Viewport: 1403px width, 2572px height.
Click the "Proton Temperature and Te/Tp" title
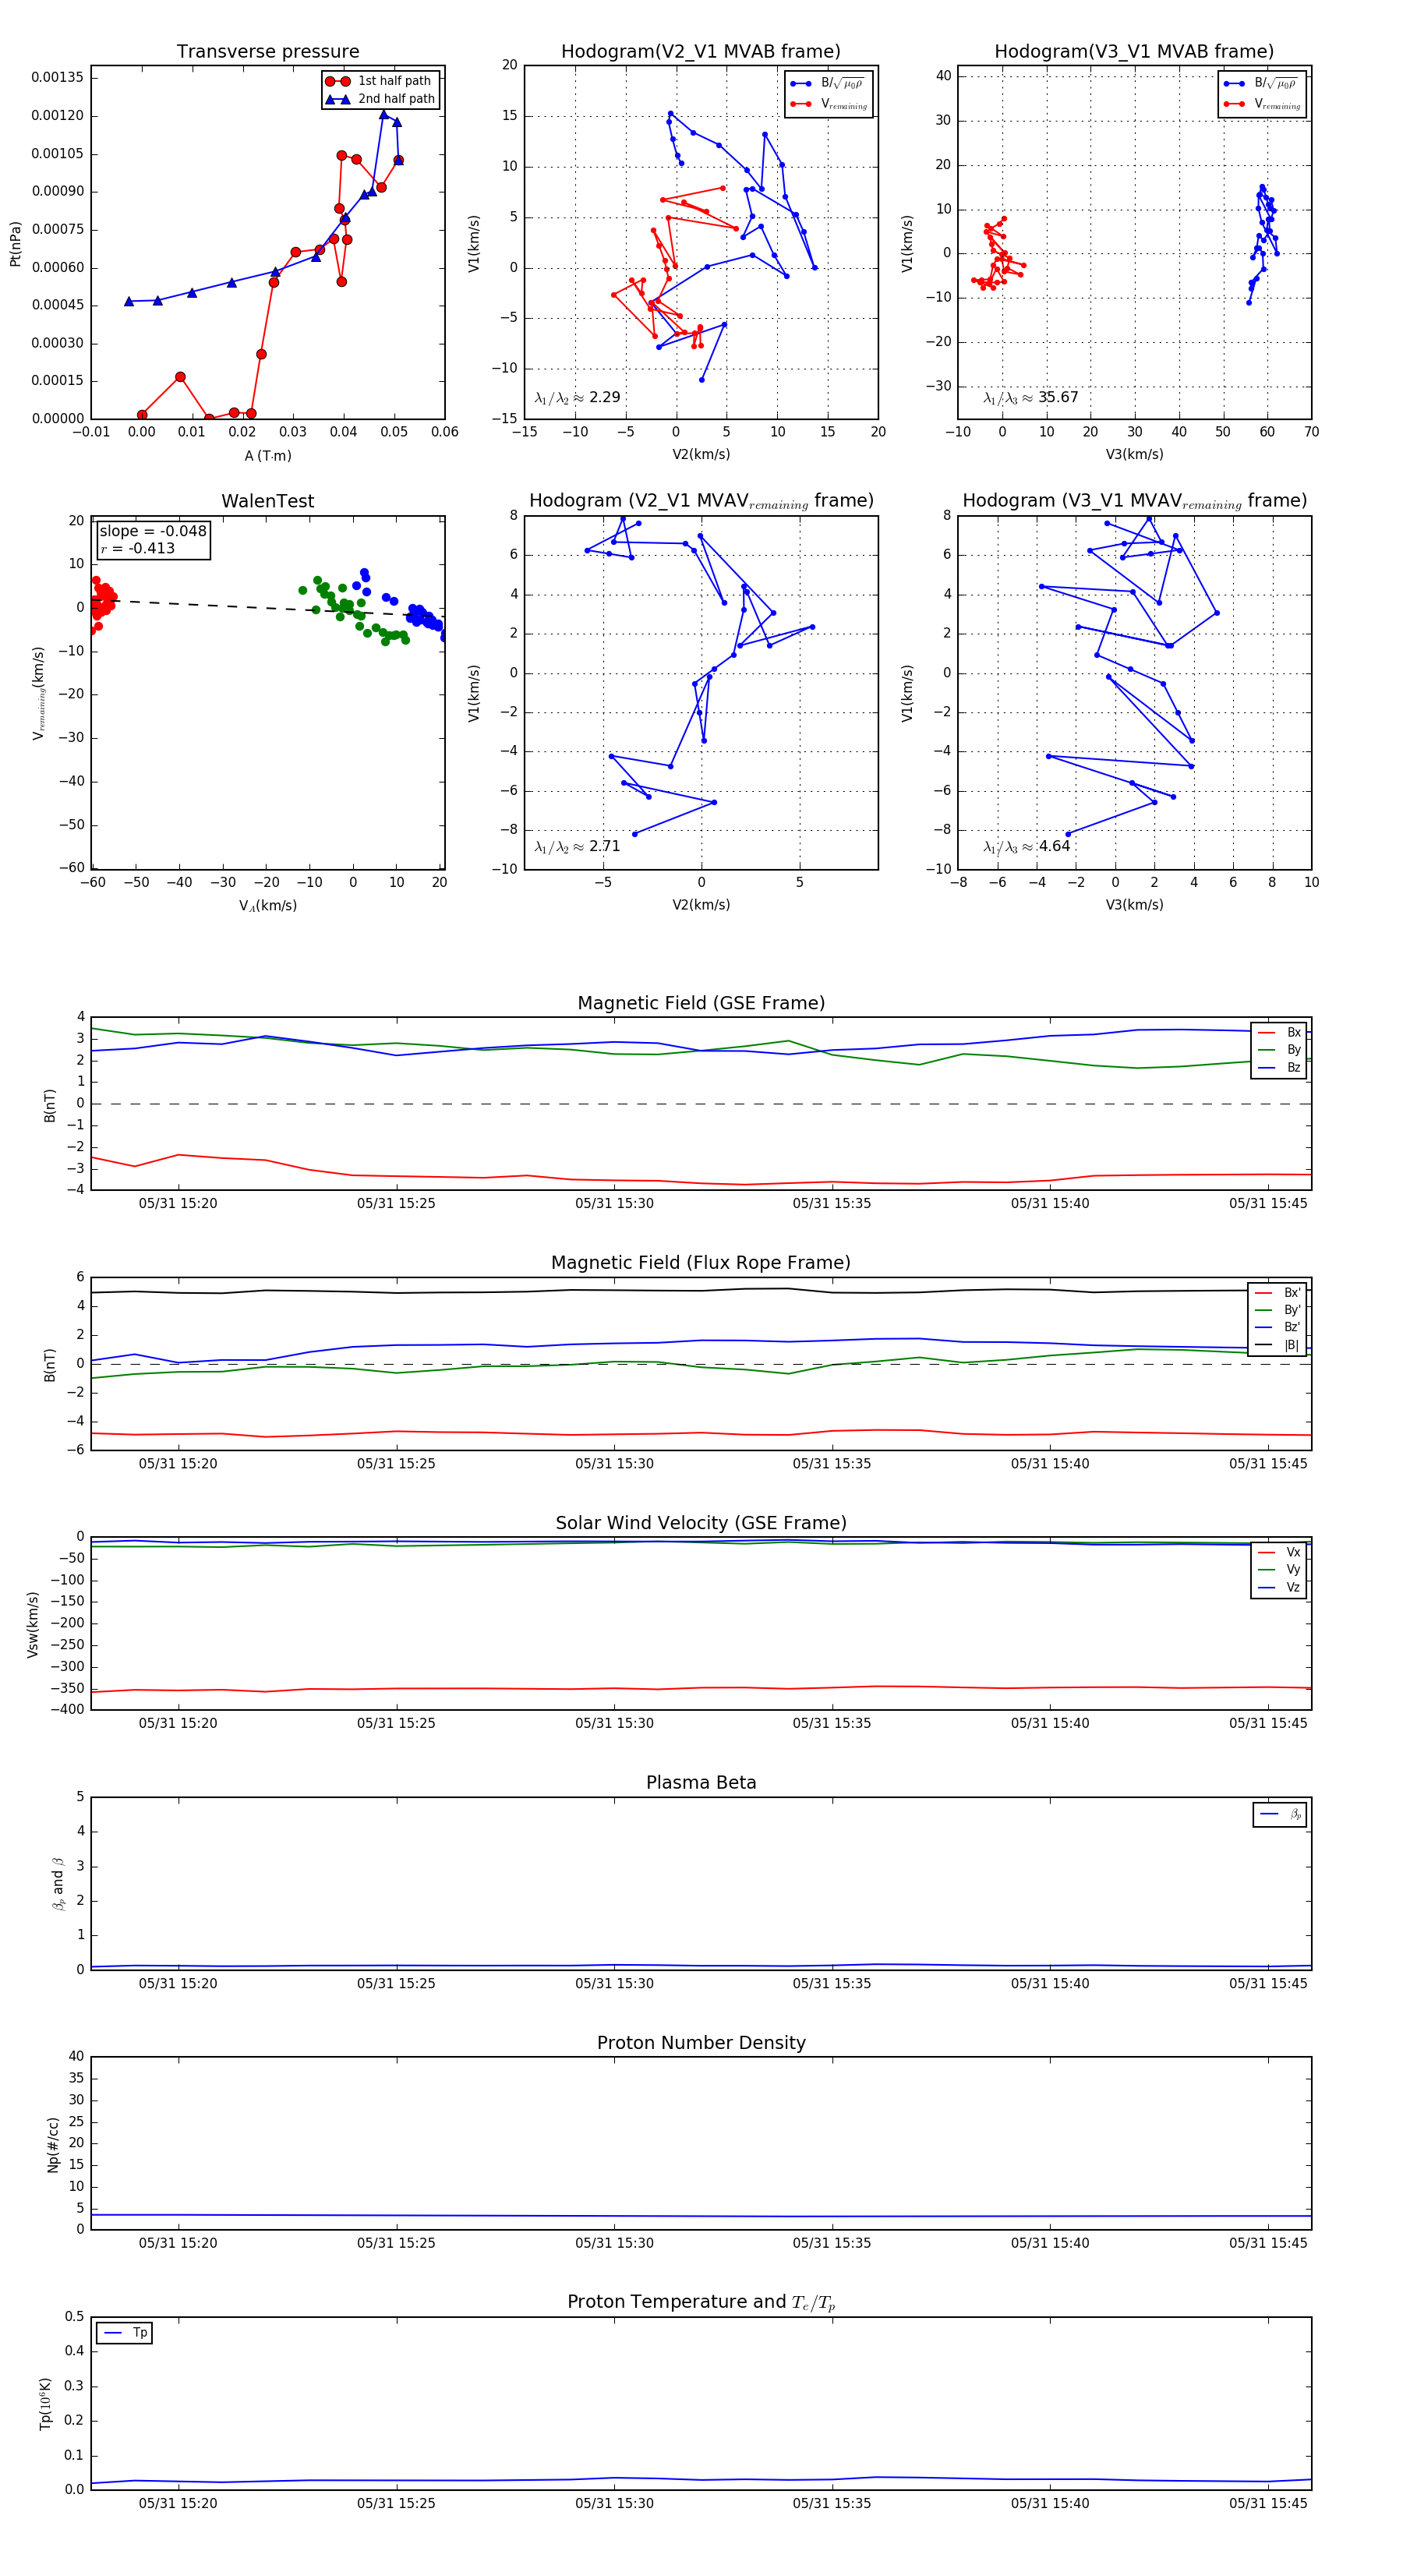(701, 2302)
